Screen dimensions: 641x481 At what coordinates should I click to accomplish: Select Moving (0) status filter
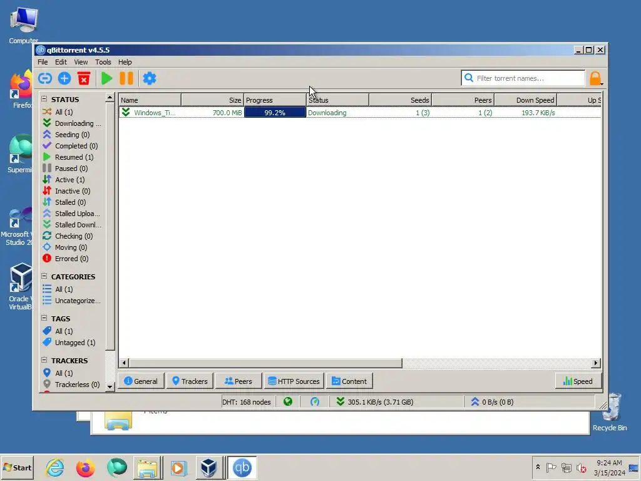pyautogui.click(x=65, y=247)
